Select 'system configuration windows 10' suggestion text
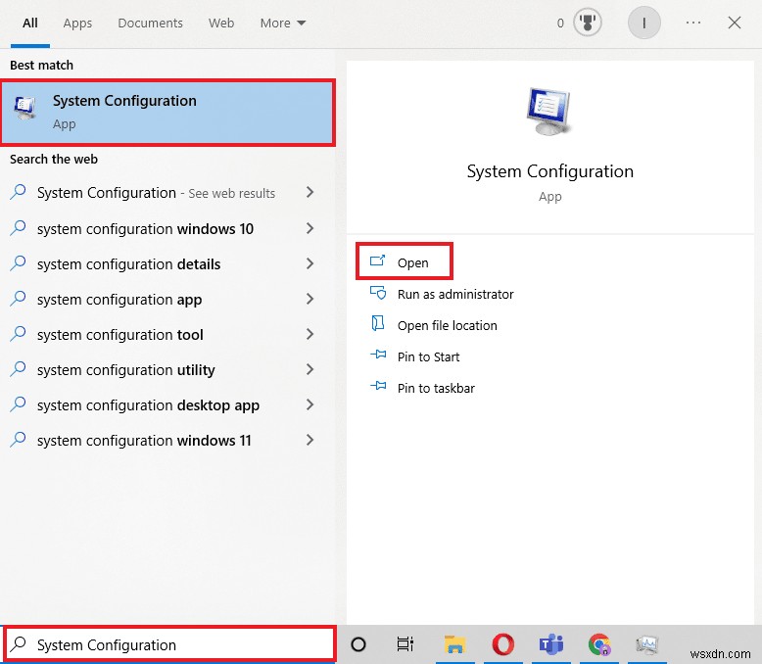762x664 pixels. (145, 228)
